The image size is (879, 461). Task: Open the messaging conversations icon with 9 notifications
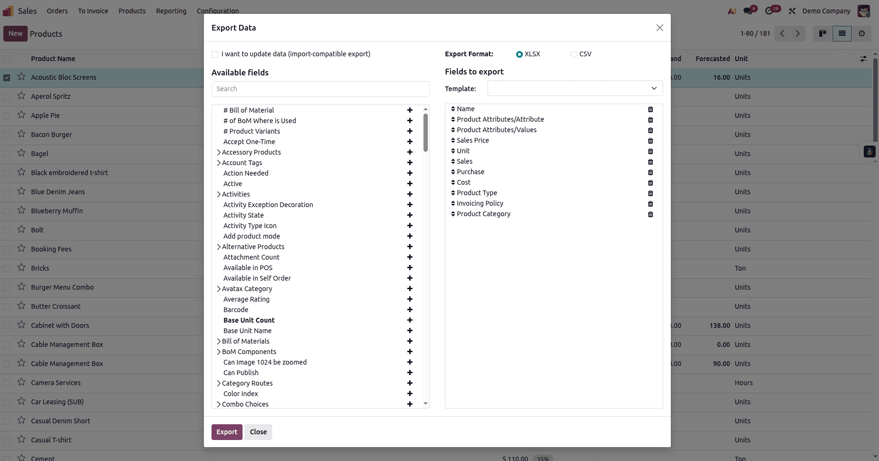click(748, 10)
